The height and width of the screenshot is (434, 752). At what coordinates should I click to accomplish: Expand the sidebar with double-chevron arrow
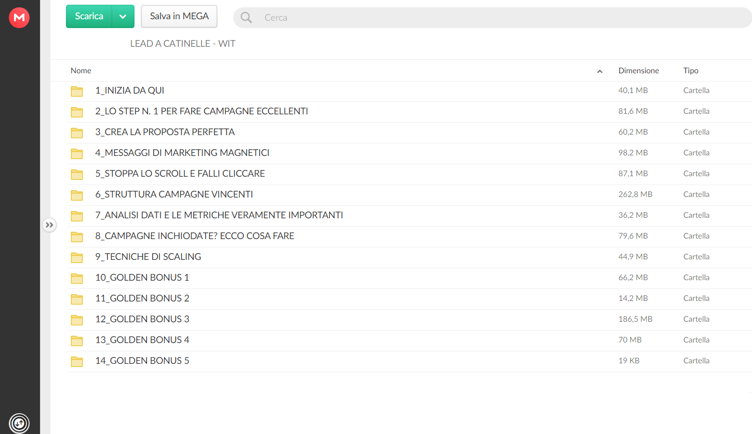coord(49,225)
